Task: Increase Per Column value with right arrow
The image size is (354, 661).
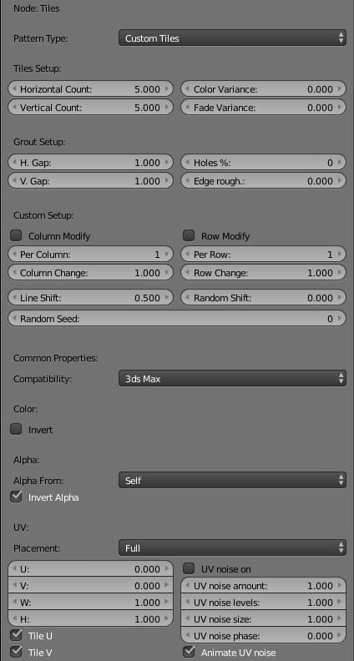Action: click(x=167, y=255)
